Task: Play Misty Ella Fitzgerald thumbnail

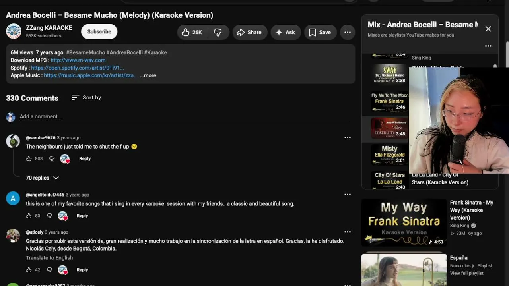Action: pos(390,155)
